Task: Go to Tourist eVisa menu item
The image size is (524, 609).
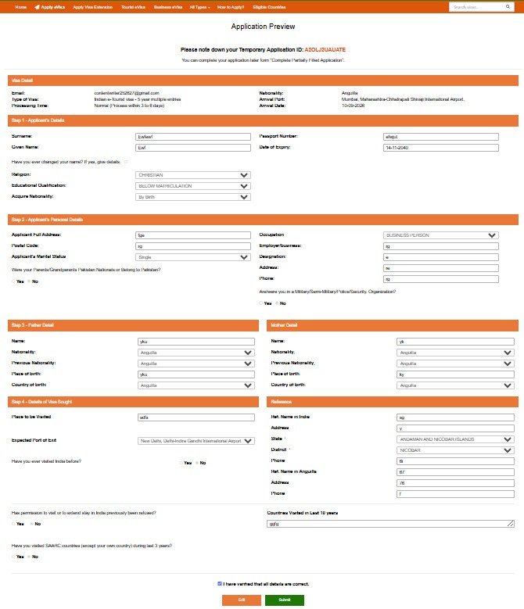Action: (133, 7)
